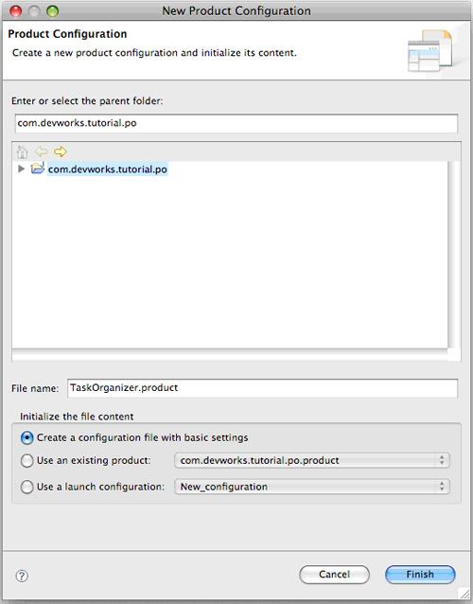Open the help question mark icon

coord(22,576)
